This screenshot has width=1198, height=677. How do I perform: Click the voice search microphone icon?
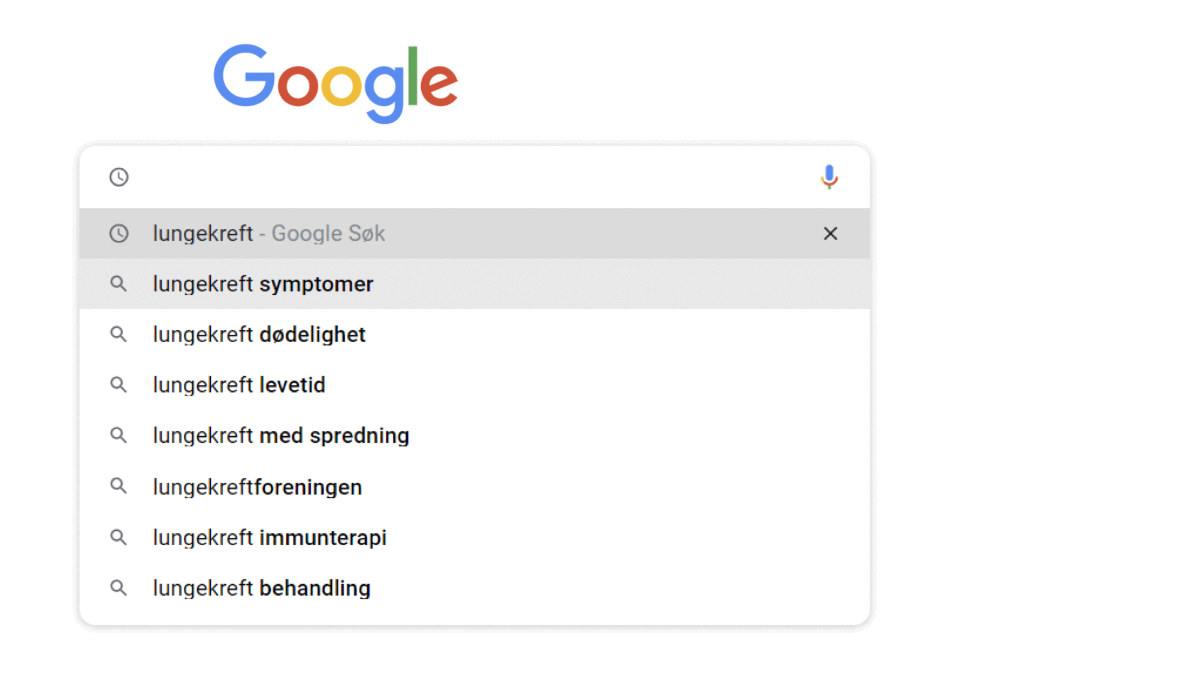coord(829,177)
